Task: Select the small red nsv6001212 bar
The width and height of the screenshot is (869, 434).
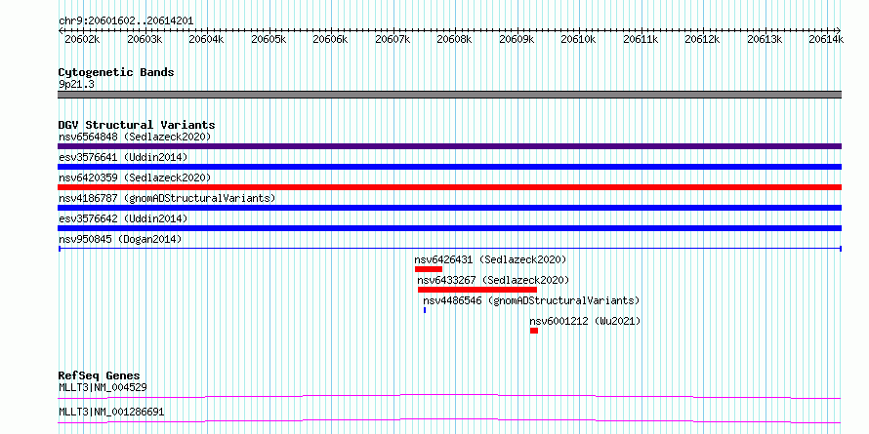Action: click(x=534, y=331)
